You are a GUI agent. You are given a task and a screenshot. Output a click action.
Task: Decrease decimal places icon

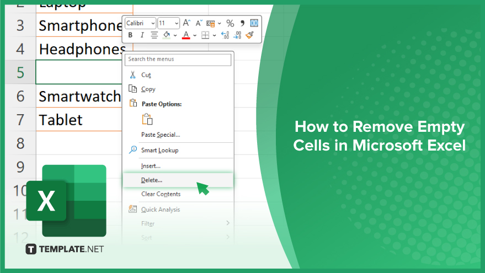pyautogui.click(x=237, y=35)
